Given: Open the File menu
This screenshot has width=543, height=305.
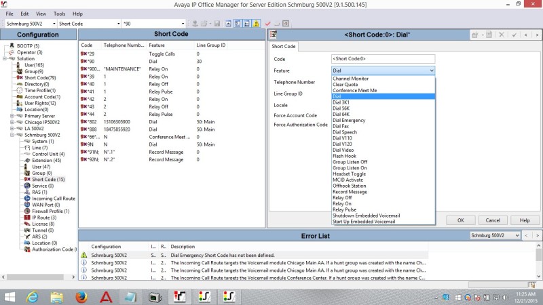Looking at the screenshot, I should click(x=10, y=14).
